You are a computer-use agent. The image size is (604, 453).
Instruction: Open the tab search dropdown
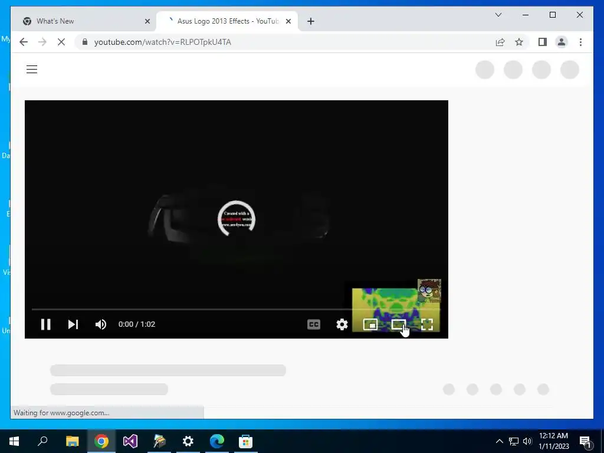(498, 15)
